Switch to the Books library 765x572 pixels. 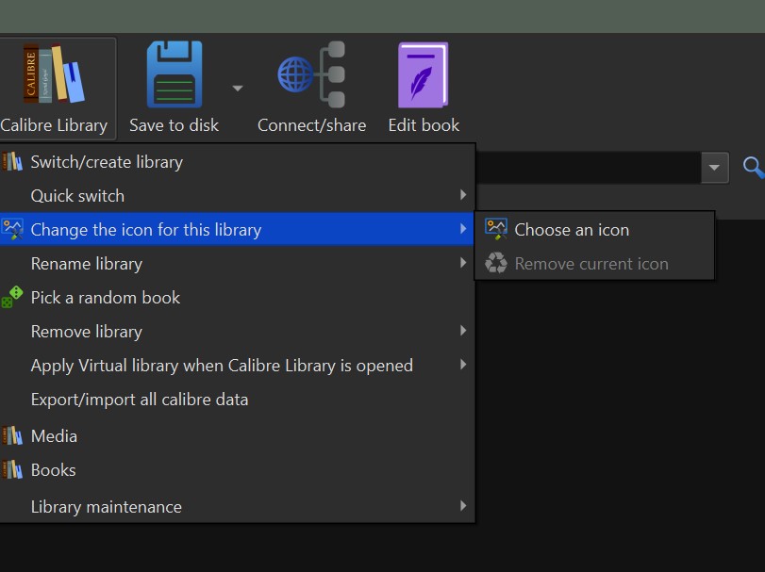point(53,470)
